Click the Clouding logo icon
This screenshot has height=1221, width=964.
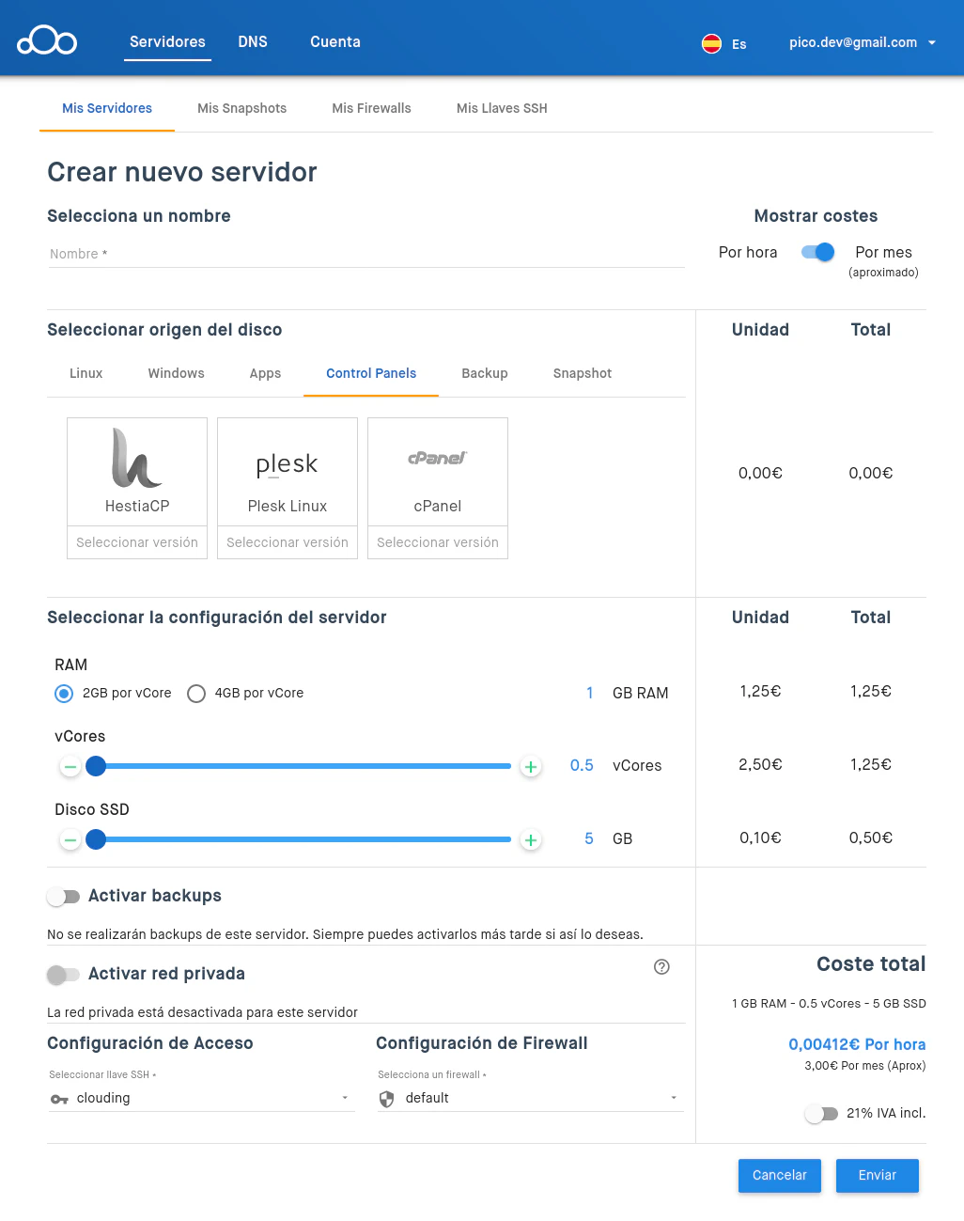click(x=47, y=41)
